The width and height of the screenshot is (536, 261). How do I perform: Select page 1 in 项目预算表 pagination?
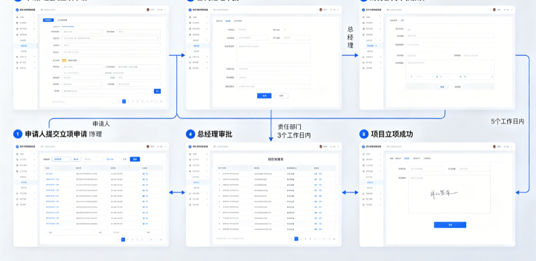click(x=296, y=239)
